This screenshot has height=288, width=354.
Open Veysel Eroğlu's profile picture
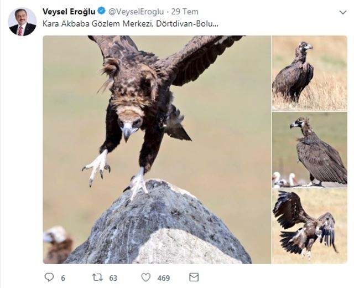point(22,22)
